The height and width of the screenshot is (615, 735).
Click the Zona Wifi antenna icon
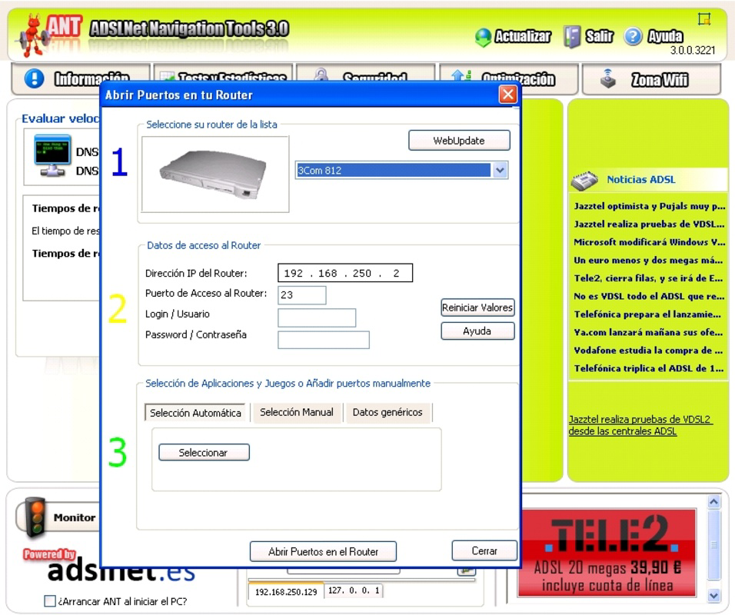coord(608,78)
